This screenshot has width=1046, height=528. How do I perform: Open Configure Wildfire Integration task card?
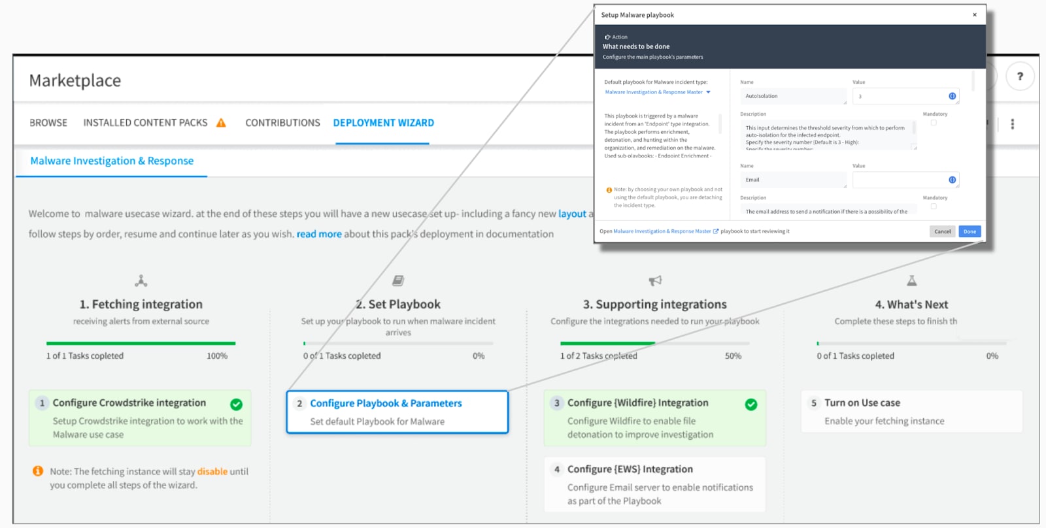(654, 418)
